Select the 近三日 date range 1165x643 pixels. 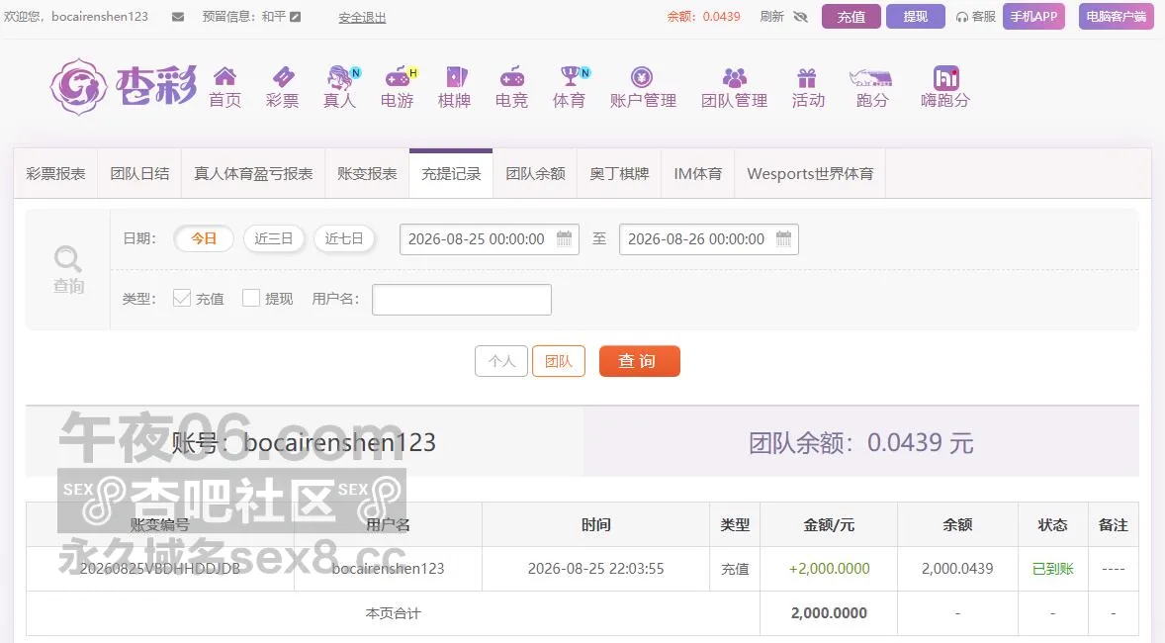coord(273,238)
